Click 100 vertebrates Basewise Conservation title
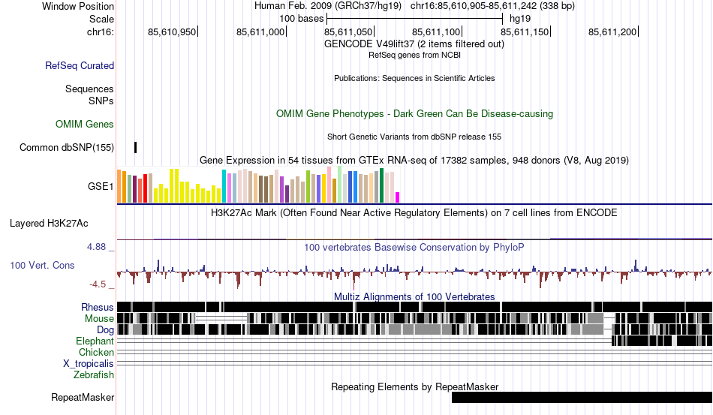Viewport: 713px width, 415px height. 414,247
